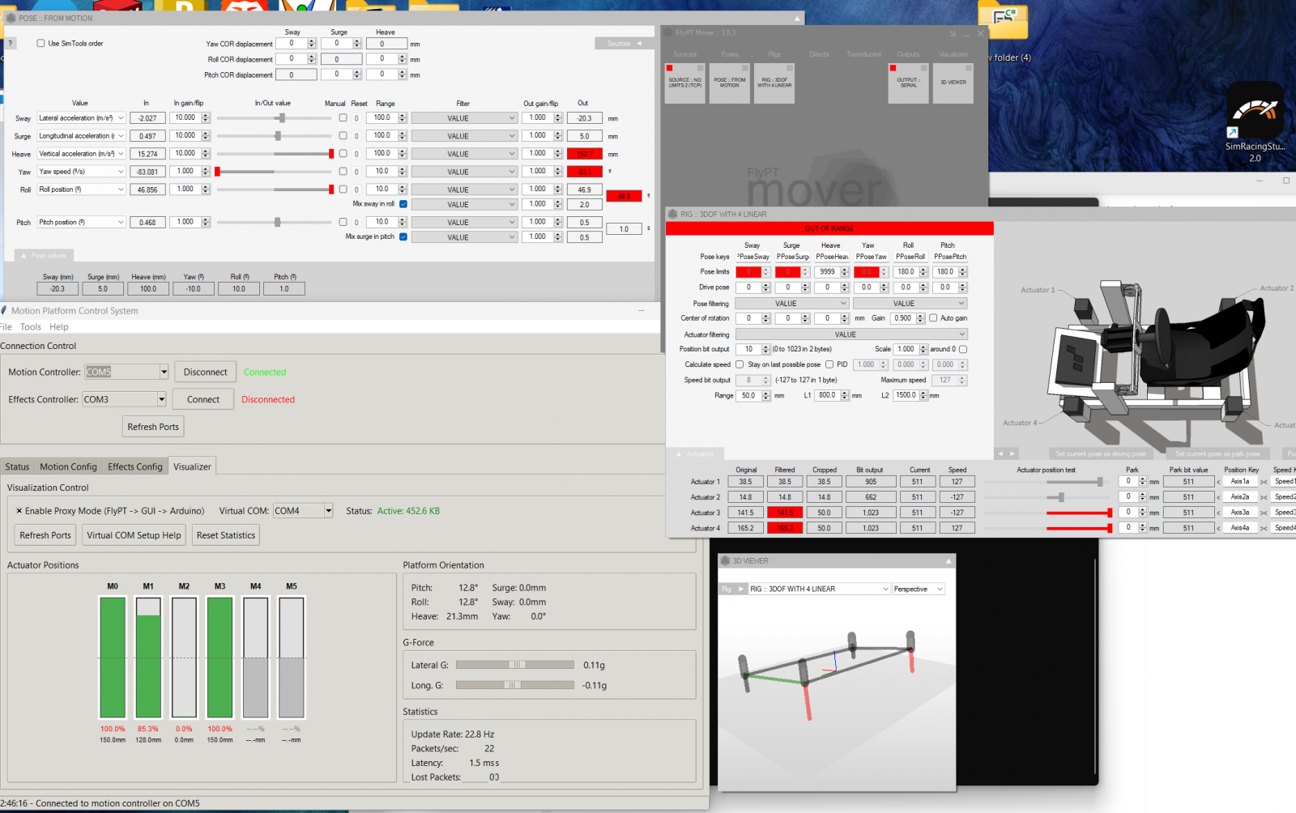
Task: Open the SOURCE :: NO LIMITS 2 (TCP) module tile
Action: pyautogui.click(x=684, y=83)
